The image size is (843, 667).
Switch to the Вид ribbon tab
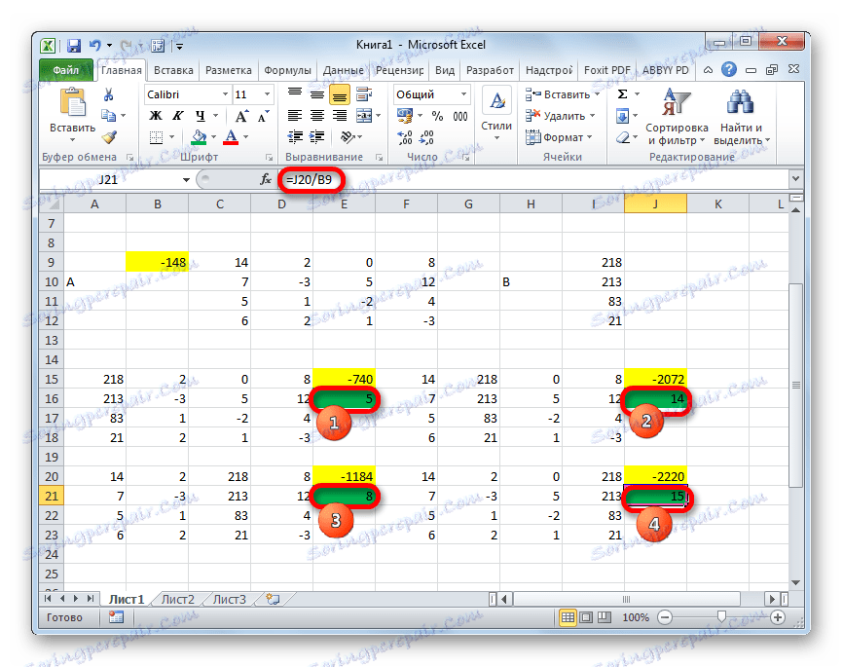point(445,70)
